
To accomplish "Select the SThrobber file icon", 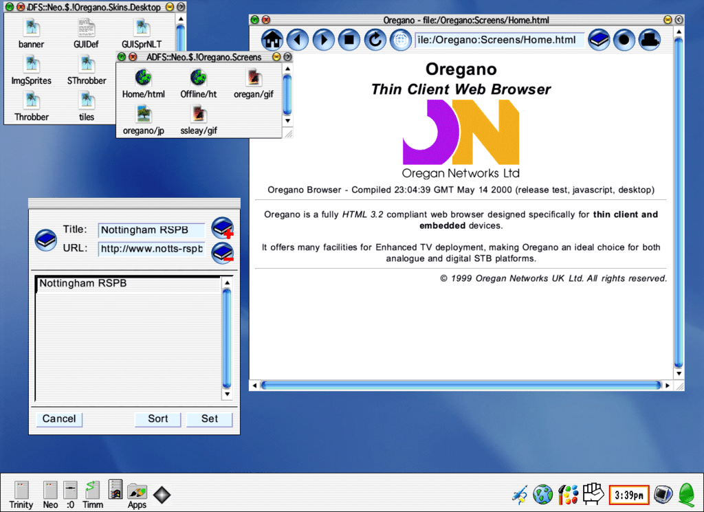I will pos(86,69).
